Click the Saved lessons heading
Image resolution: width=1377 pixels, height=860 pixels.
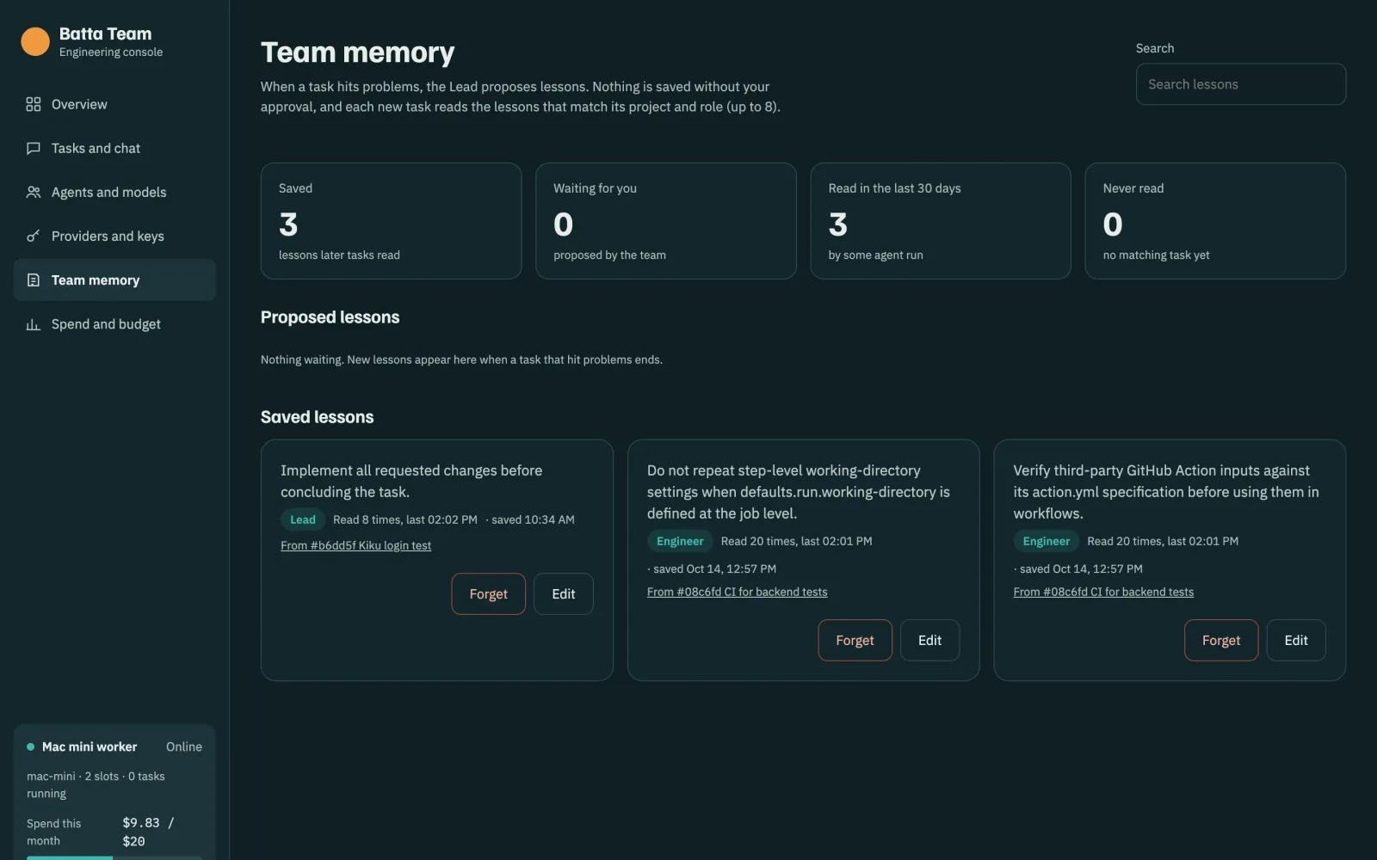coord(317,417)
